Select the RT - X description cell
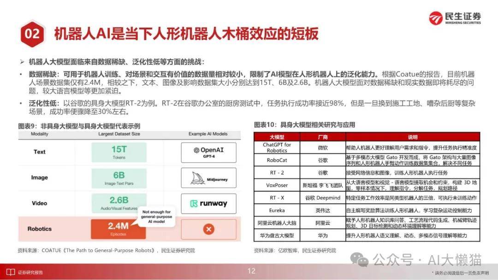The height and width of the screenshot is (280, 498). [x=413, y=198]
